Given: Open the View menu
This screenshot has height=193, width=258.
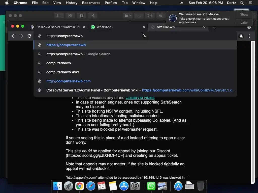Looking at the screenshot, I should point(57,3).
